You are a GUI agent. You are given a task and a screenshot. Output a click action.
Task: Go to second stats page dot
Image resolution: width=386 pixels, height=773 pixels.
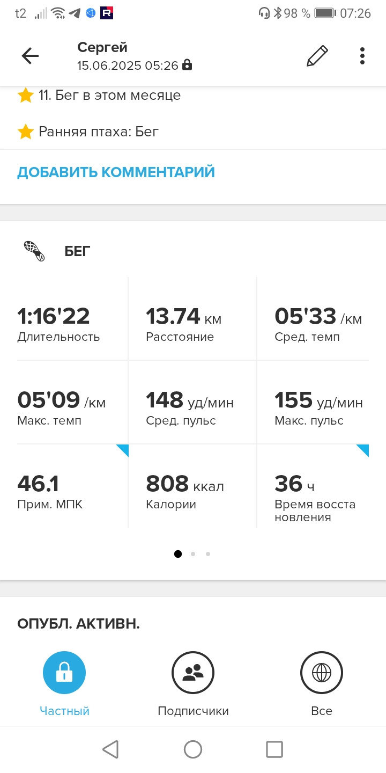193,554
